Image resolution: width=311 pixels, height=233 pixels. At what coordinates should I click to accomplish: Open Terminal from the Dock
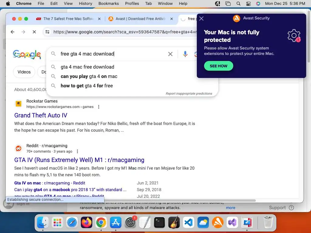159,222
